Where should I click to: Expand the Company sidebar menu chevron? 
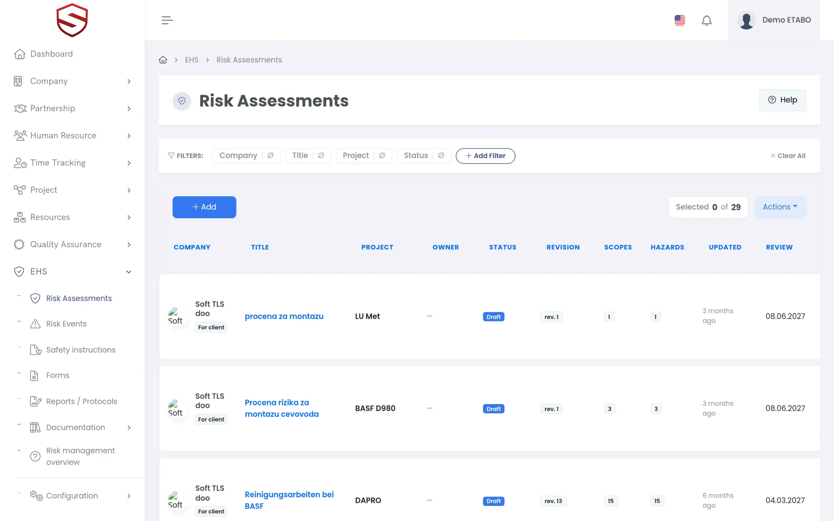click(129, 81)
